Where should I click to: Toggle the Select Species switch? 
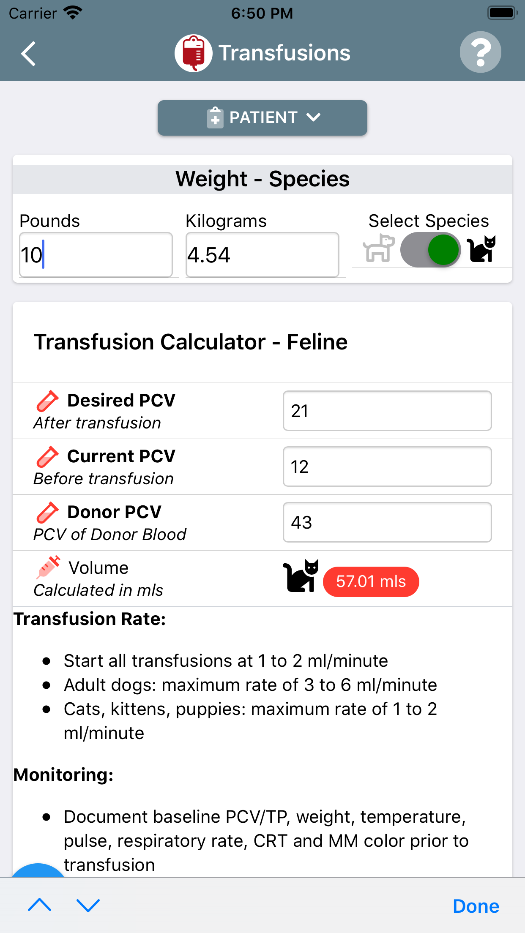430,249
